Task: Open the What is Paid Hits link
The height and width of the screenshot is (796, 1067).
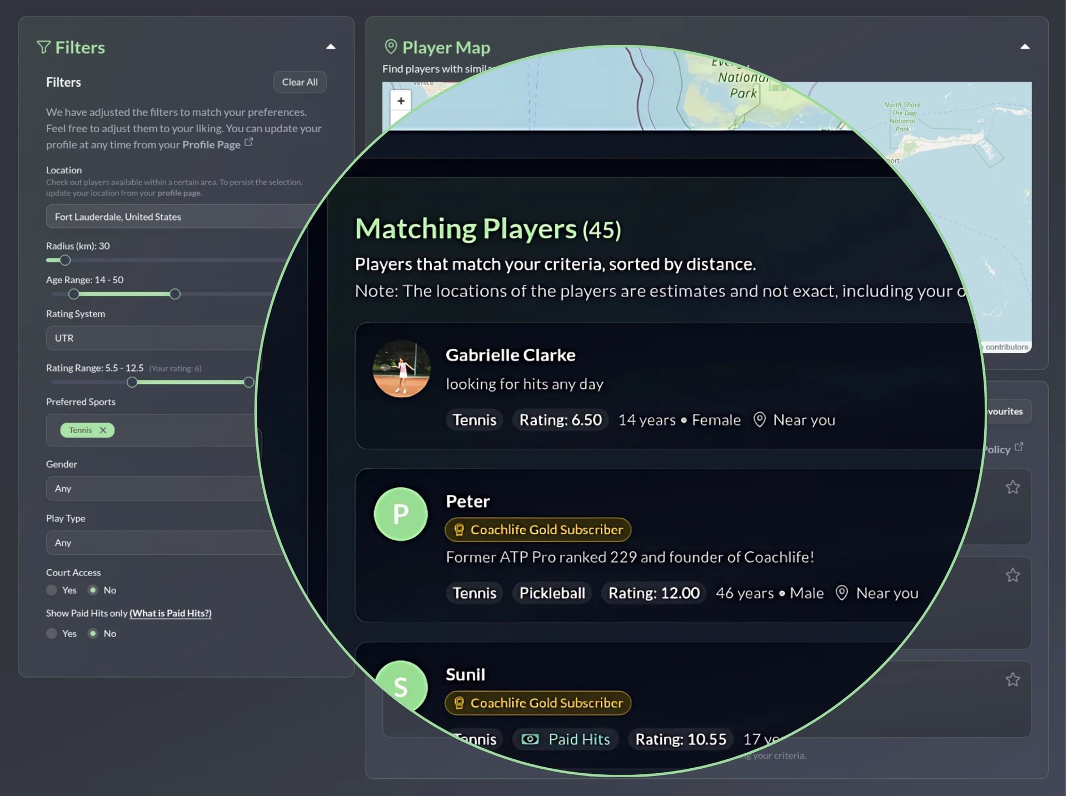Action: click(170, 613)
